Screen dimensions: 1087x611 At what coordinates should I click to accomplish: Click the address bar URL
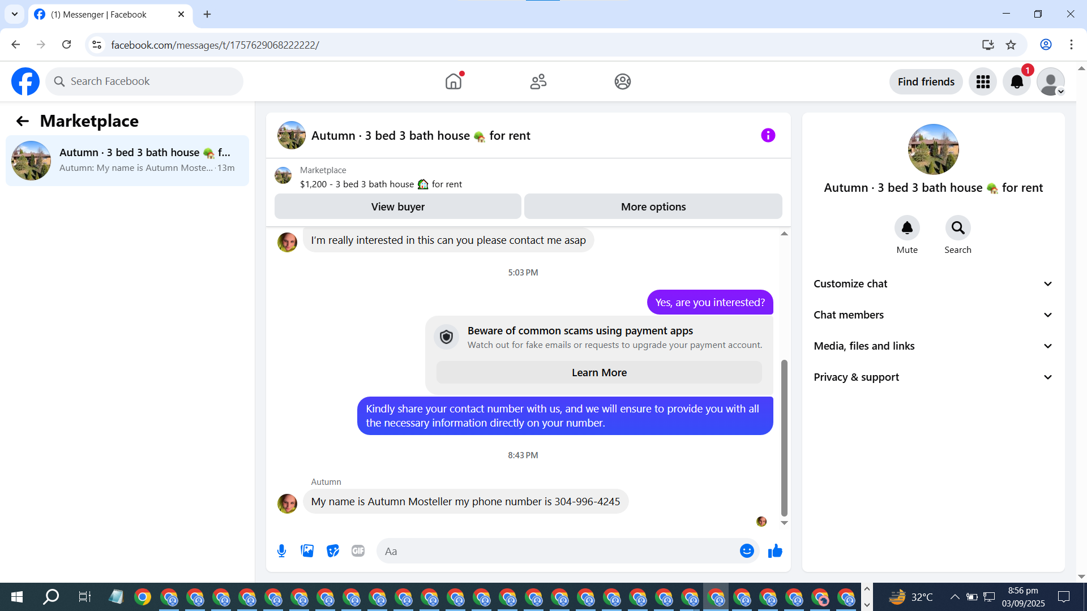click(215, 45)
